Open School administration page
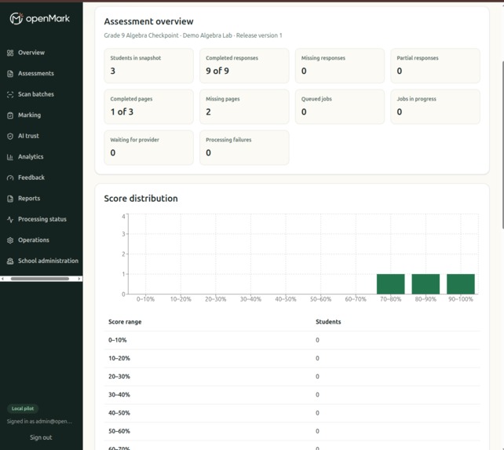 (x=48, y=261)
